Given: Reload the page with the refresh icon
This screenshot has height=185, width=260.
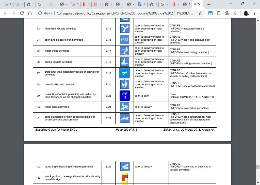Looking at the screenshot, I should [22, 13].
